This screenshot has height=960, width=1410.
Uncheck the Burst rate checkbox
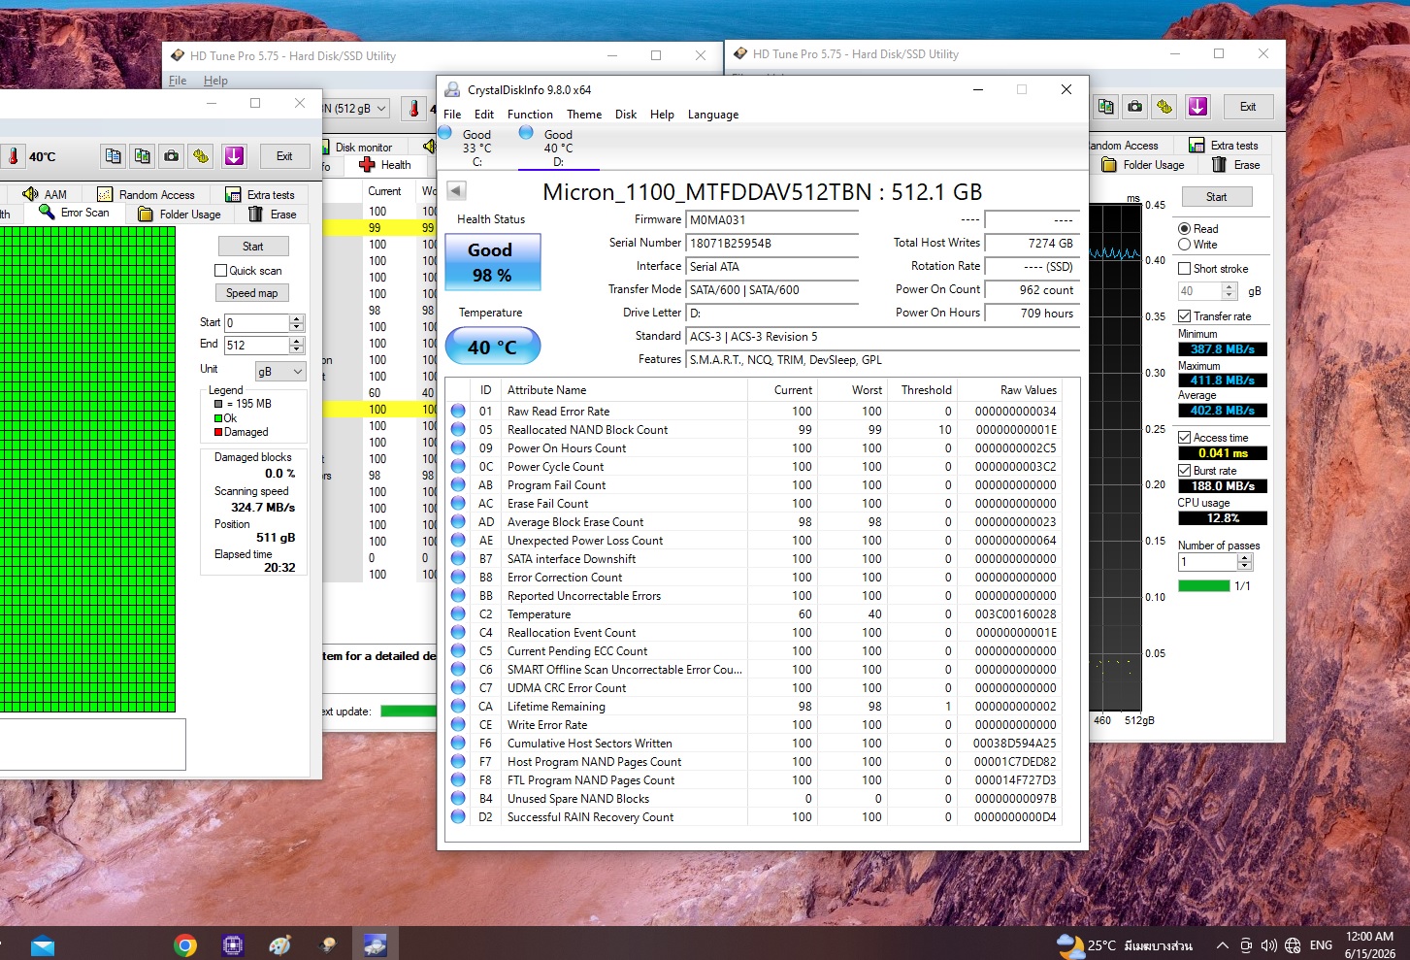pos(1184,471)
